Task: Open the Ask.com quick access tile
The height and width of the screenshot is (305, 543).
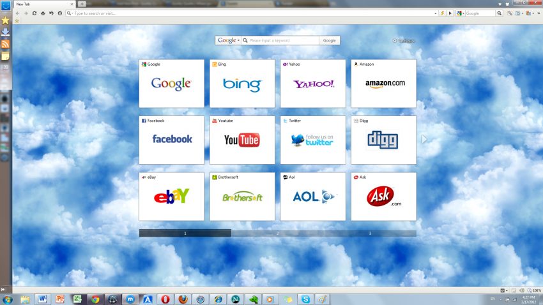Action: coord(384,197)
